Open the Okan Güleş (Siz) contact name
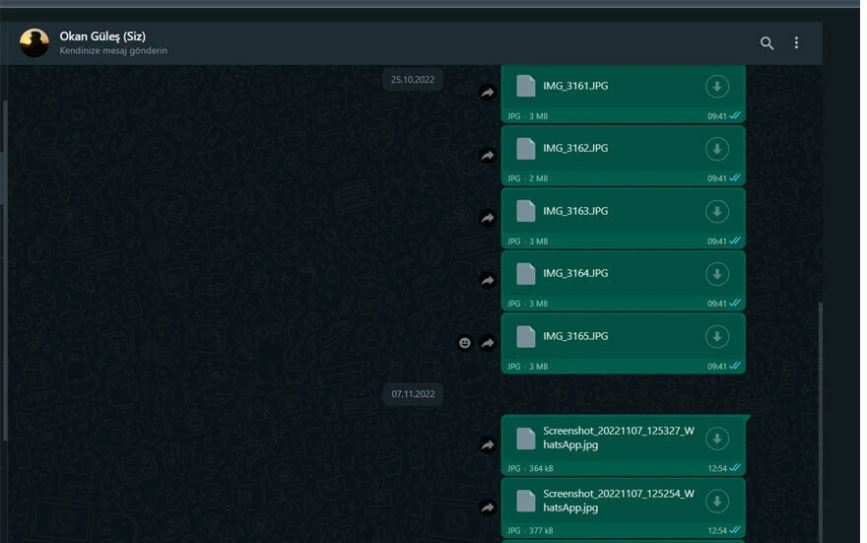 pos(102,36)
